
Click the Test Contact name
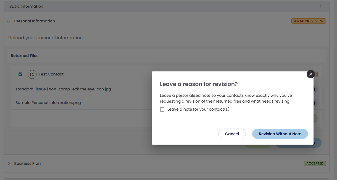(x=51, y=74)
